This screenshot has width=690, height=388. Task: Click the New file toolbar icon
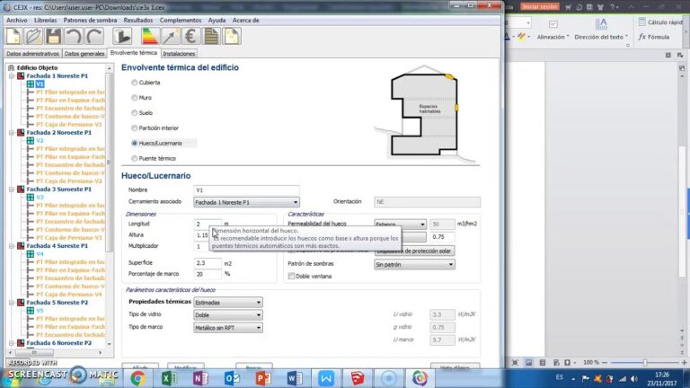point(13,37)
